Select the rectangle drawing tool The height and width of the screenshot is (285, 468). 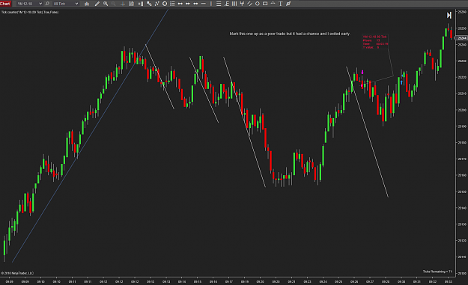[265, 4]
